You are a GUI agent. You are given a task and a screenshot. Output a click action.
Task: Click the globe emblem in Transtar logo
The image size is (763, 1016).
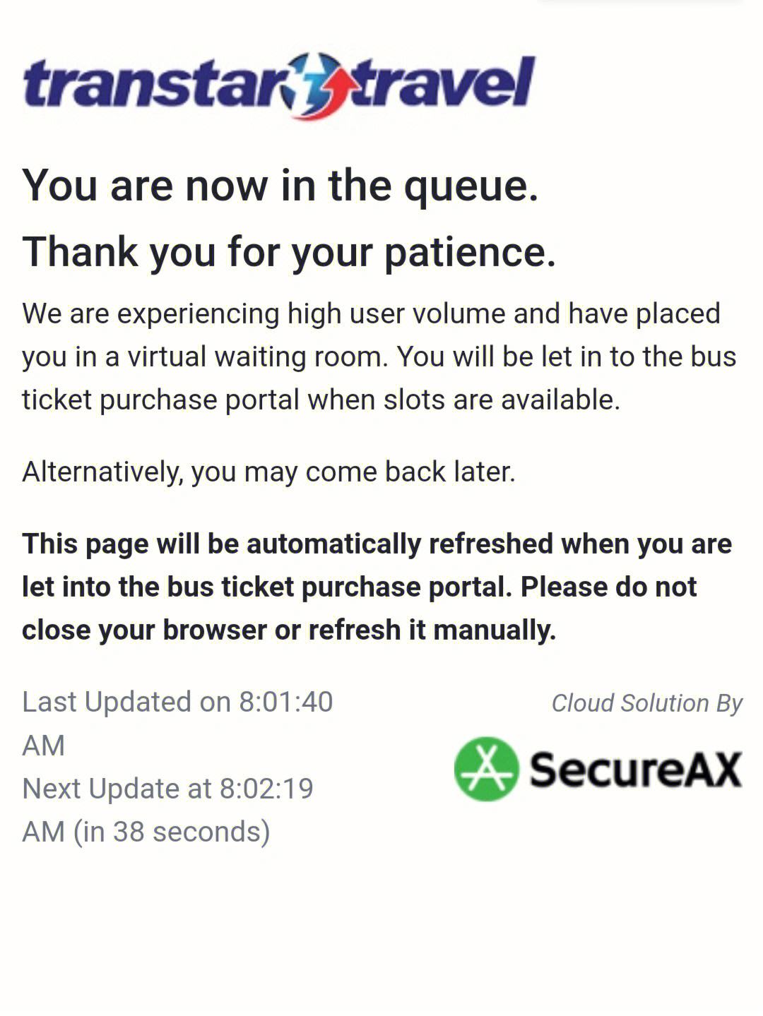[x=318, y=85]
